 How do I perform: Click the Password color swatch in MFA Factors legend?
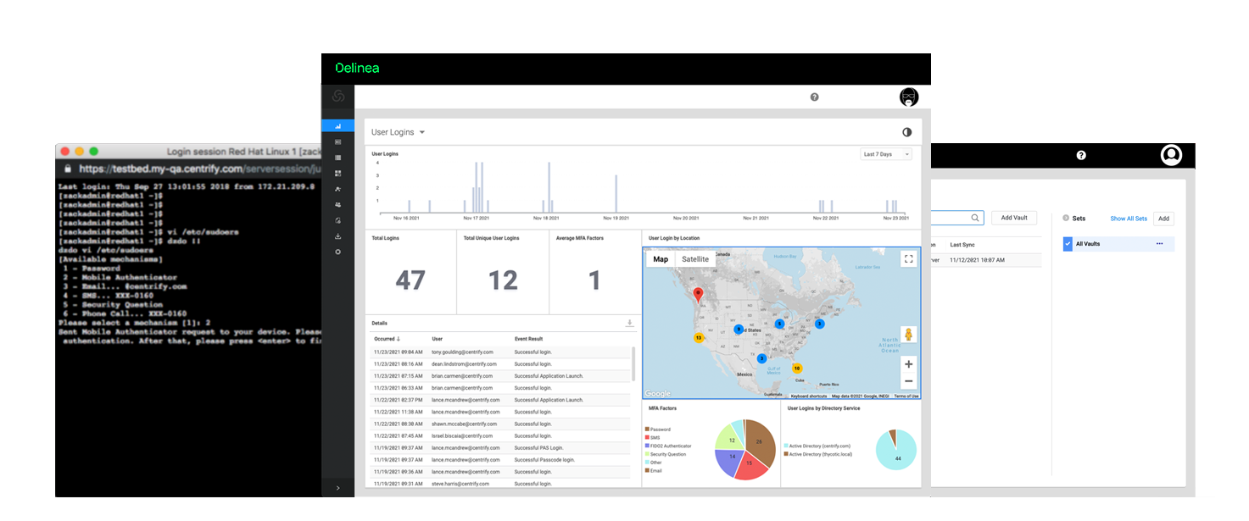[x=646, y=430]
